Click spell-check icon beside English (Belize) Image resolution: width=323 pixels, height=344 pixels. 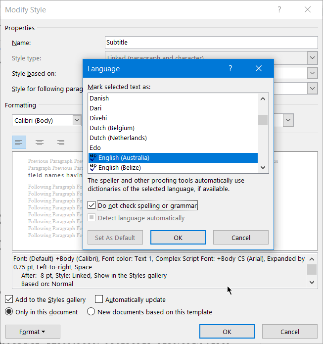pos(93,168)
